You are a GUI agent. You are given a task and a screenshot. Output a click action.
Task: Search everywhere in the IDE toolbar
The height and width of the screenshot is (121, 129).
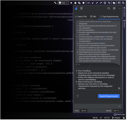(123, 3)
